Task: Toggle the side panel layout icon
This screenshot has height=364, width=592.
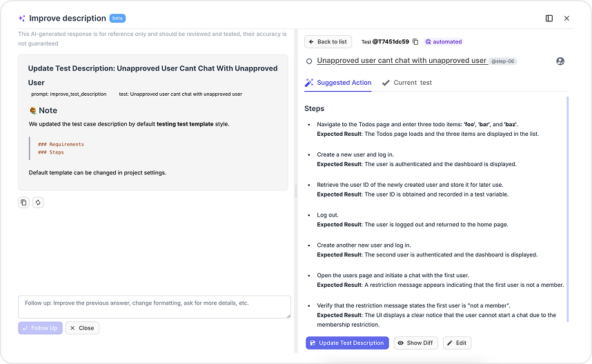Action: (549, 18)
